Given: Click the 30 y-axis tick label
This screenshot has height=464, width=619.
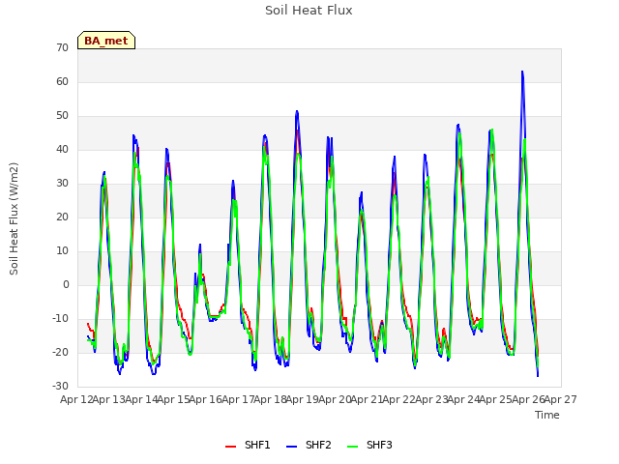Looking at the screenshot, I should point(62,183).
